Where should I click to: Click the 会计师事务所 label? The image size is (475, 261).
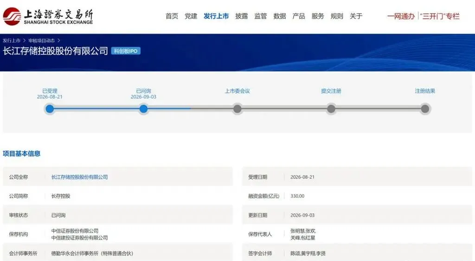coord(23,254)
